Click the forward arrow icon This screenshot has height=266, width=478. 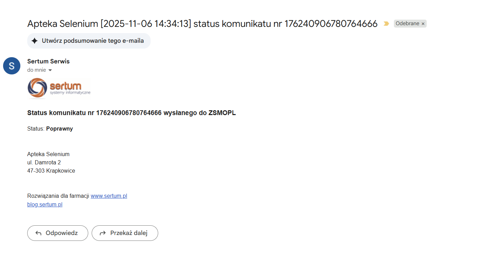[x=103, y=233]
